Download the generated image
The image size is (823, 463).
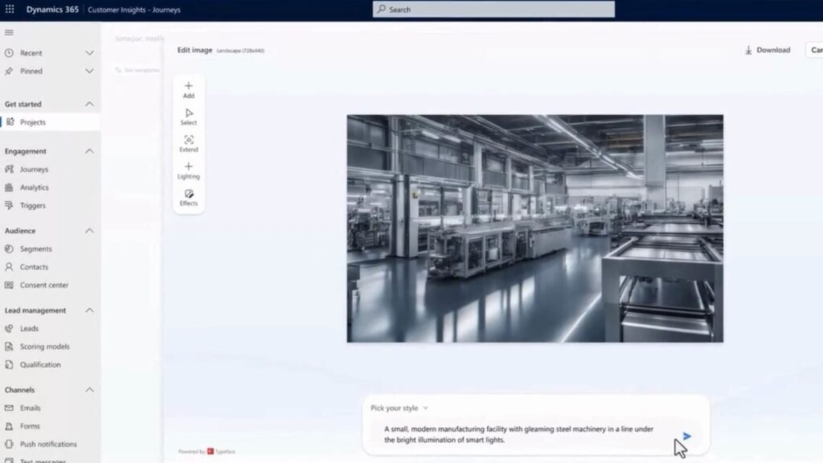pyautogui.click(x=768, y=50)
